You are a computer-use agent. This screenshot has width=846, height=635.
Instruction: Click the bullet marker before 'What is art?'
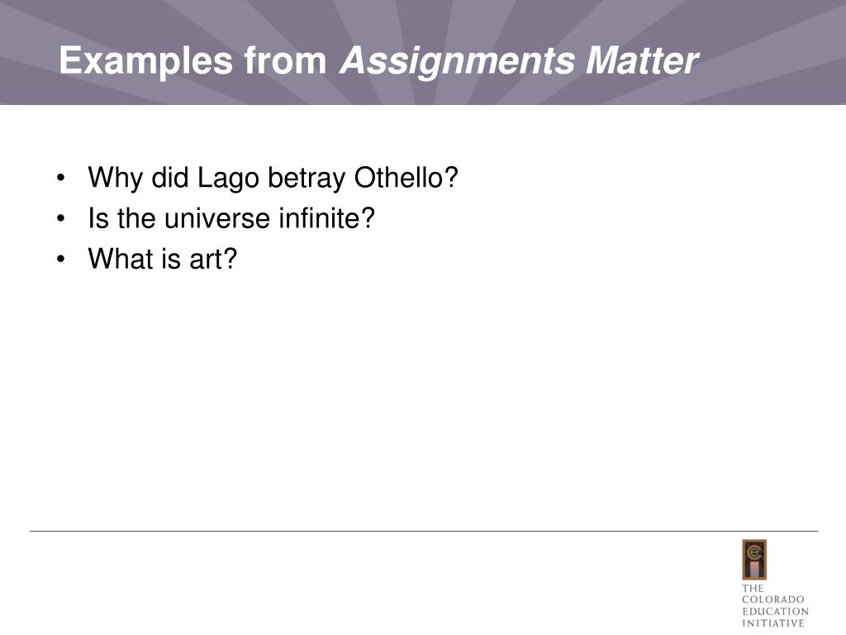pyautogui.click(x=60, y=259)
